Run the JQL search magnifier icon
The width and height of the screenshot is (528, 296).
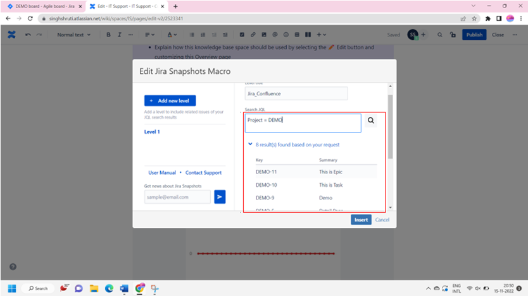[371, 121]
